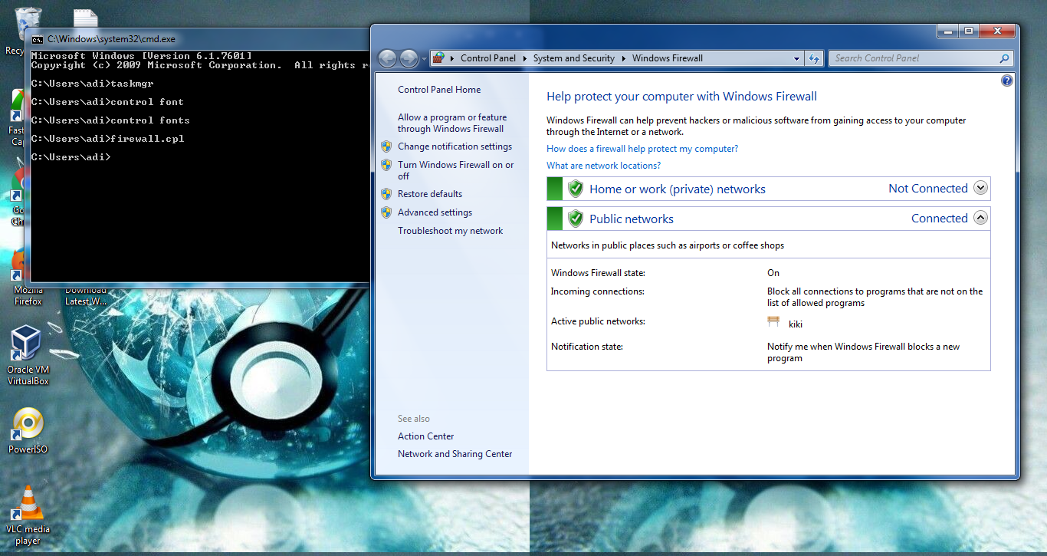Collapse the Public networks section

point(980,218)
